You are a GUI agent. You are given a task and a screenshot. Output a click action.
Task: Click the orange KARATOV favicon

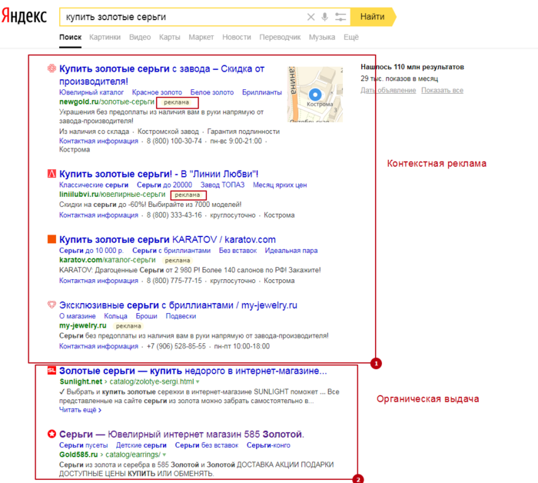point(51,239)
